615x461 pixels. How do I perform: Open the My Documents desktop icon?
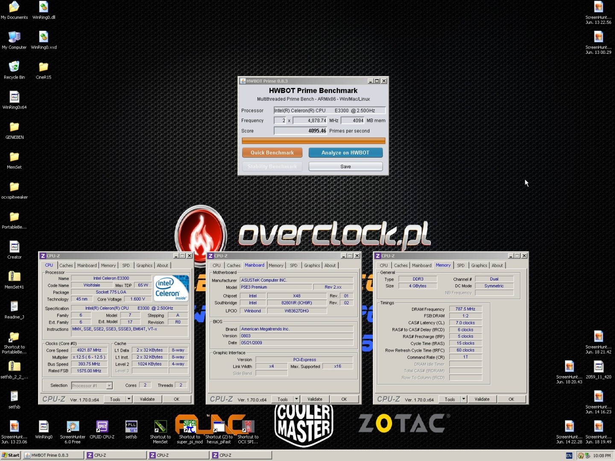click(x=14, y=10)
